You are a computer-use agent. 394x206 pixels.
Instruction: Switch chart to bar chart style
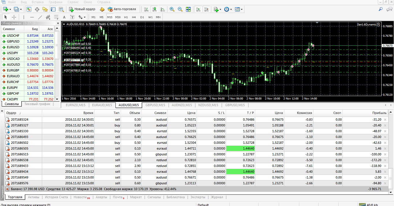[x=146, y=9]
